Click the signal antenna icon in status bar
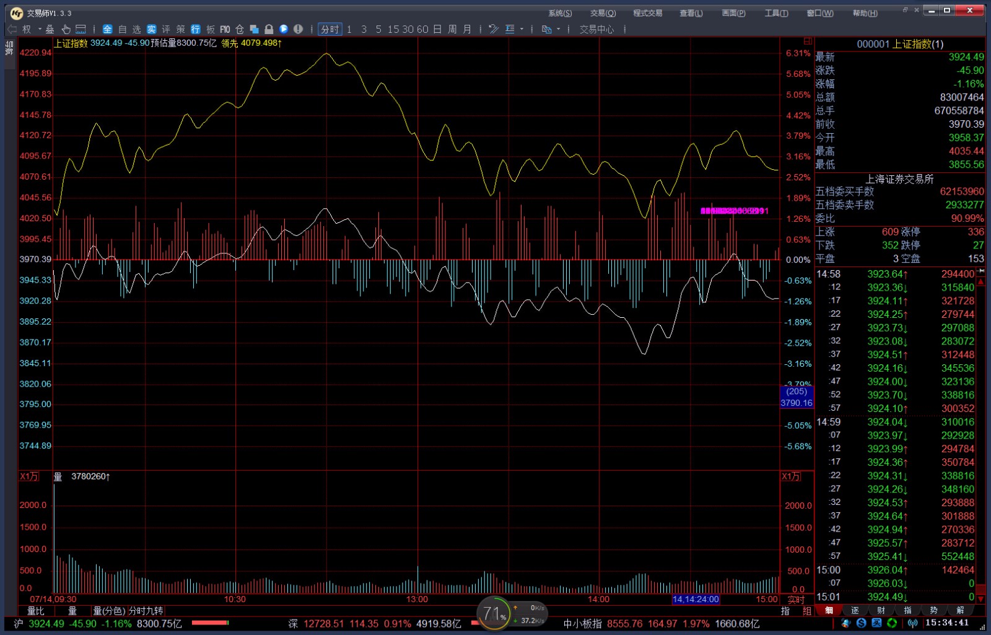991x635 pixels. click(x=912, y=623)
